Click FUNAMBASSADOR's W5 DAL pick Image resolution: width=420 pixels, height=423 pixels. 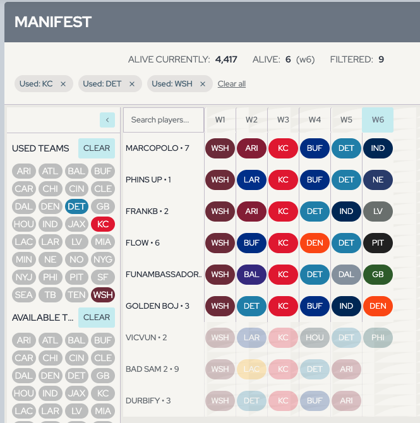coord(346,275)
